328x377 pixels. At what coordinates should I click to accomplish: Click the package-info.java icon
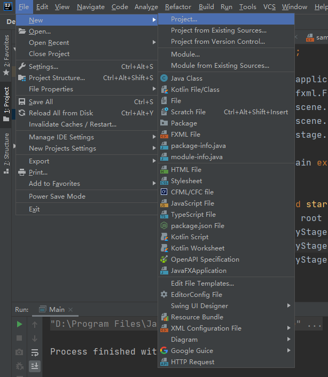coord(164,145)
